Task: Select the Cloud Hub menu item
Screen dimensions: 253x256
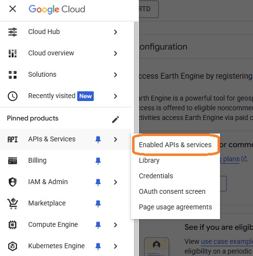Action: (x=66, y=32)
